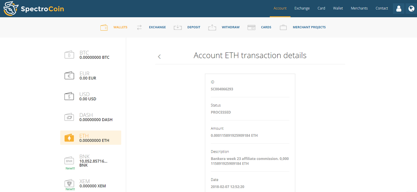Click the Merchant Projects briefcase icon

tap(283, 27)
